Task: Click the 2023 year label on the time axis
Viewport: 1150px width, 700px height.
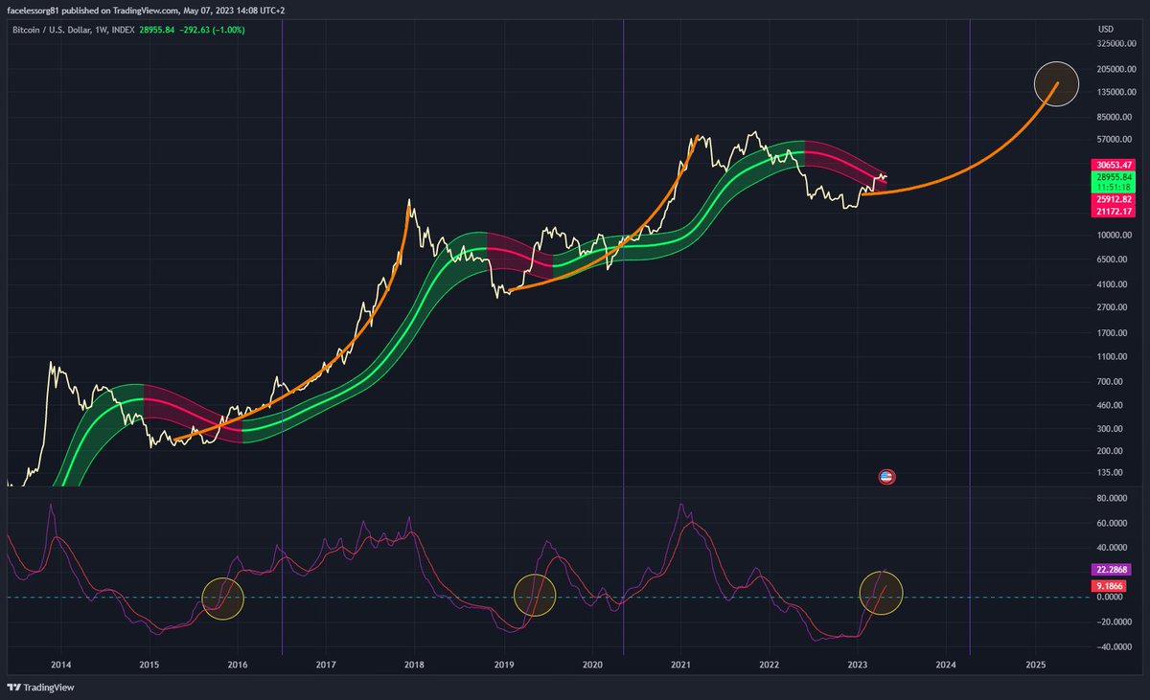Action: tap(858, 664)
